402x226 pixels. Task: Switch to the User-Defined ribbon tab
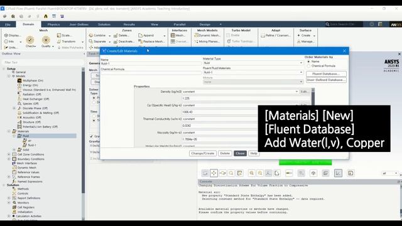pyautogui.click(x=79, y=24)
